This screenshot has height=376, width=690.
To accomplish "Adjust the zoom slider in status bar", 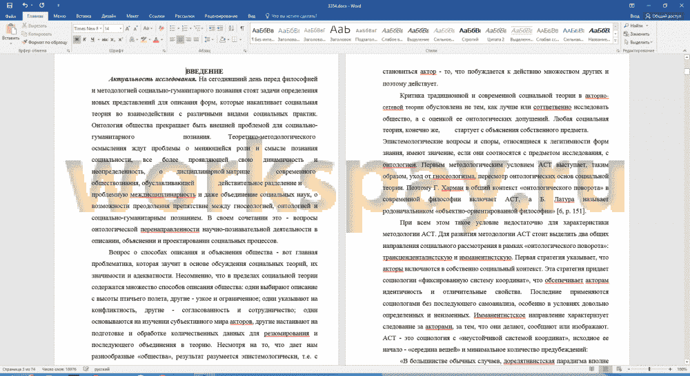I will (649, 369).
